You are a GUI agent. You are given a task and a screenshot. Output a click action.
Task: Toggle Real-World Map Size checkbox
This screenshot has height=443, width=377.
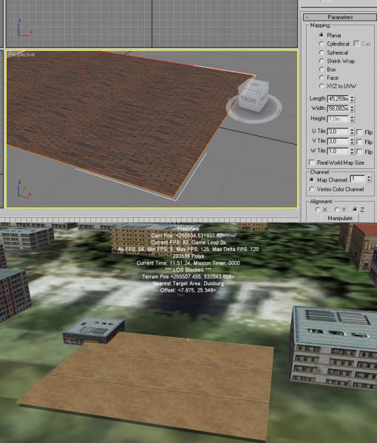312,162
